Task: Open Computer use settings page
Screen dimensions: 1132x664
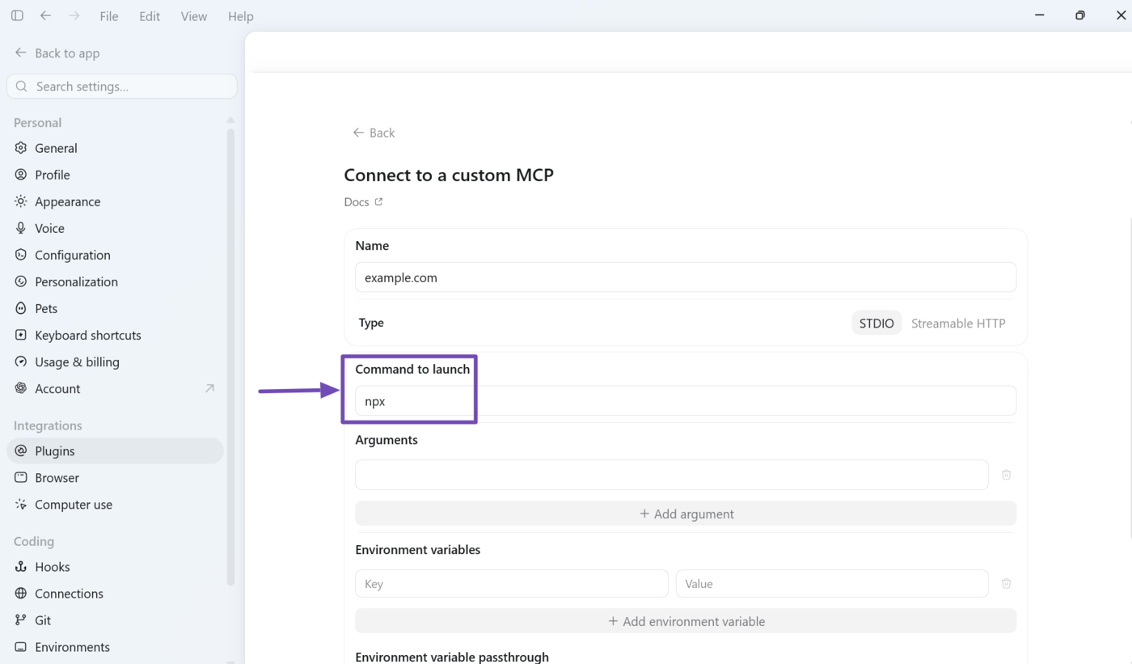Action: (x=115, y=504)
